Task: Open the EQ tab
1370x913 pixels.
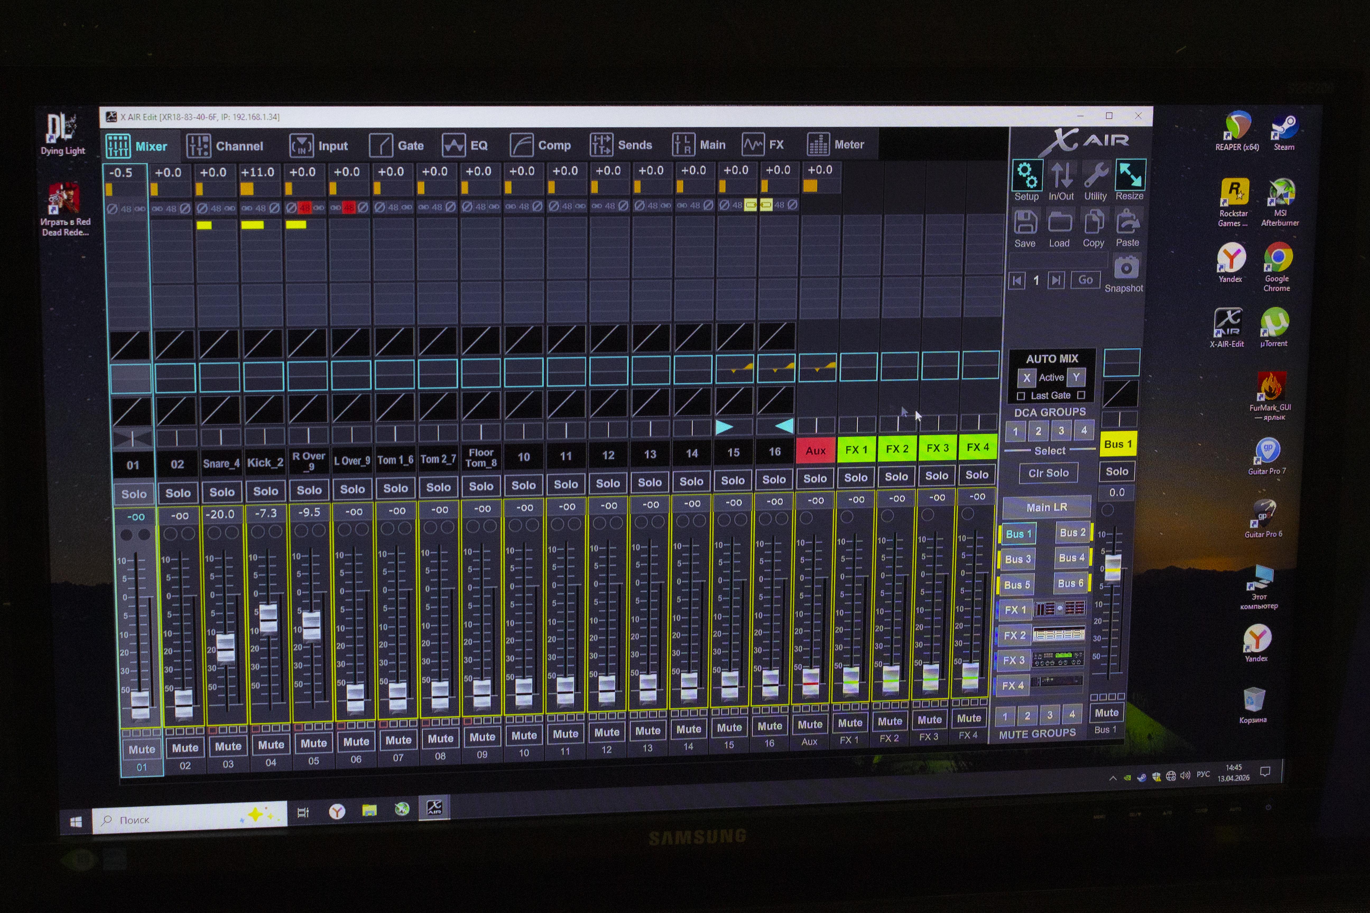Action: [x=465, y=145]
